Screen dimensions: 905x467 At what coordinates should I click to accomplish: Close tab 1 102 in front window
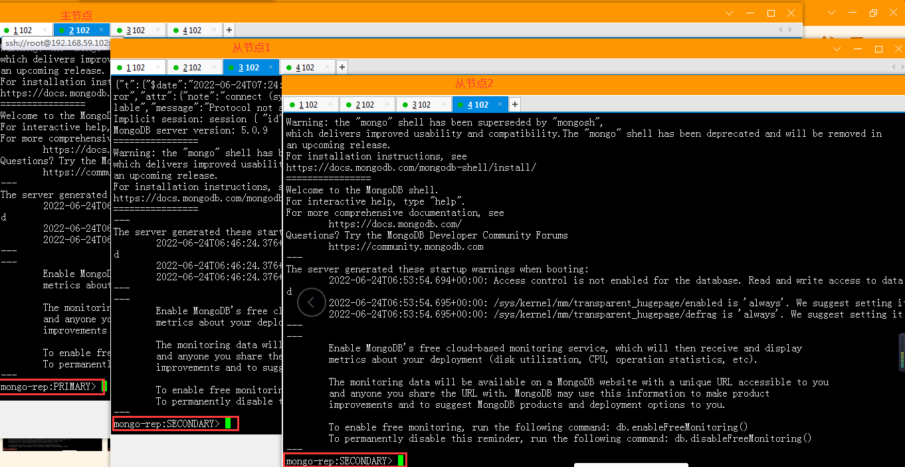[x=332, y=104]
